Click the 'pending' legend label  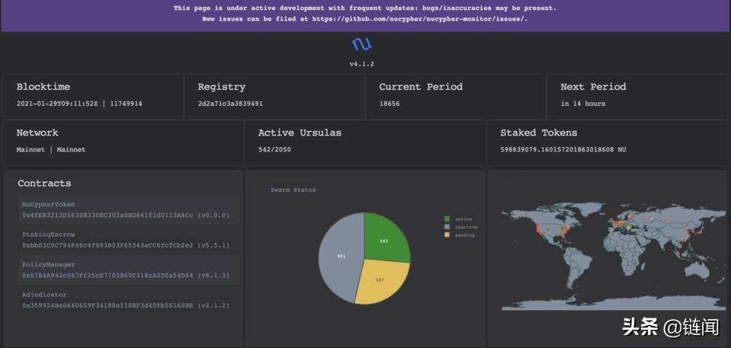click(x=464, y=235)
